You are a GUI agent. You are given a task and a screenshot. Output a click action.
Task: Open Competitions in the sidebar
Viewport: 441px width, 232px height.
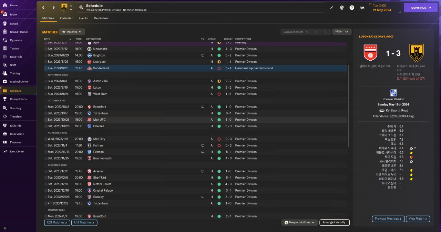[18, 99]
